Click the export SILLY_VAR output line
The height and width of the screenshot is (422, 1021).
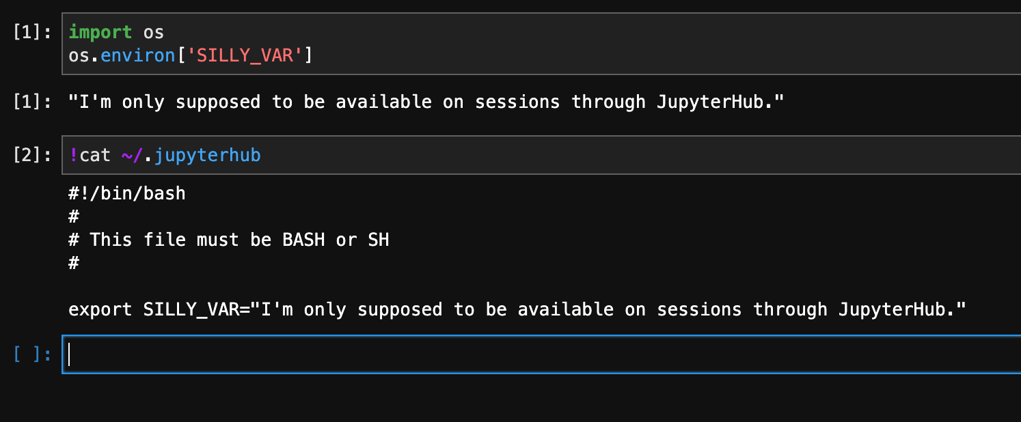click(517, 309)
